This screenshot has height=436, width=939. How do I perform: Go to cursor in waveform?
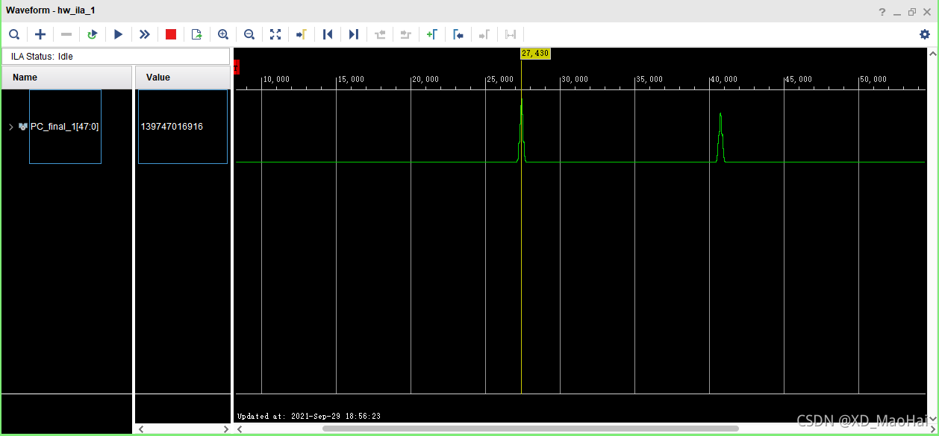pos(302,34)
